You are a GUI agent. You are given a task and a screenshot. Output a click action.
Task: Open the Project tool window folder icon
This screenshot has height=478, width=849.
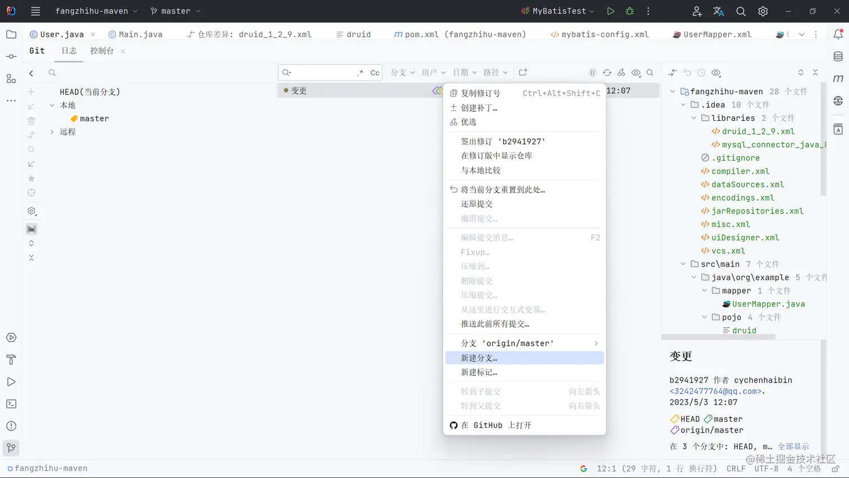(x=11, y=34)
